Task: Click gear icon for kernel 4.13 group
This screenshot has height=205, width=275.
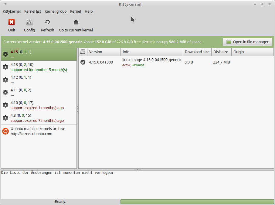Action: [x=5, y=67]
